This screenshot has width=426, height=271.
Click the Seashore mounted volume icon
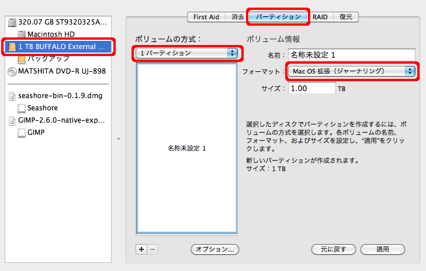click(x=22, y=109)
